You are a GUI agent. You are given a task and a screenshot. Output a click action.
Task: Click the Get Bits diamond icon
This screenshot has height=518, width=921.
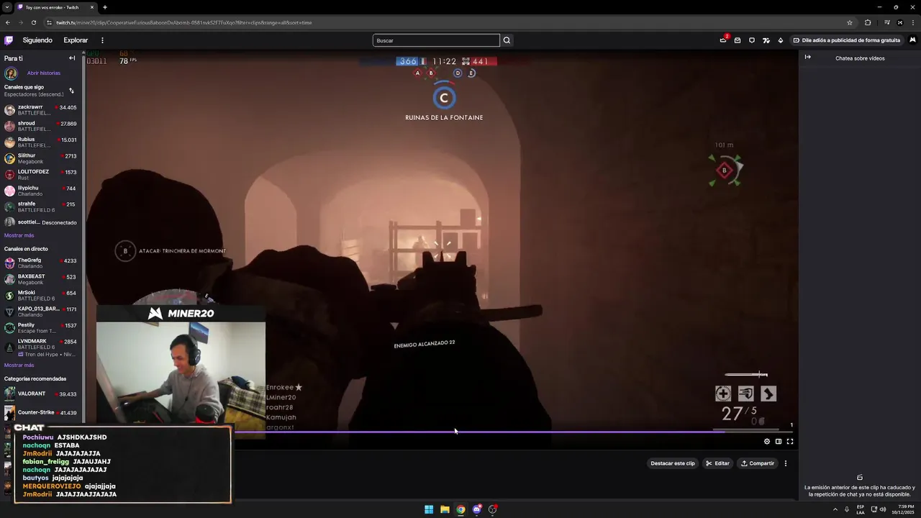781,40
